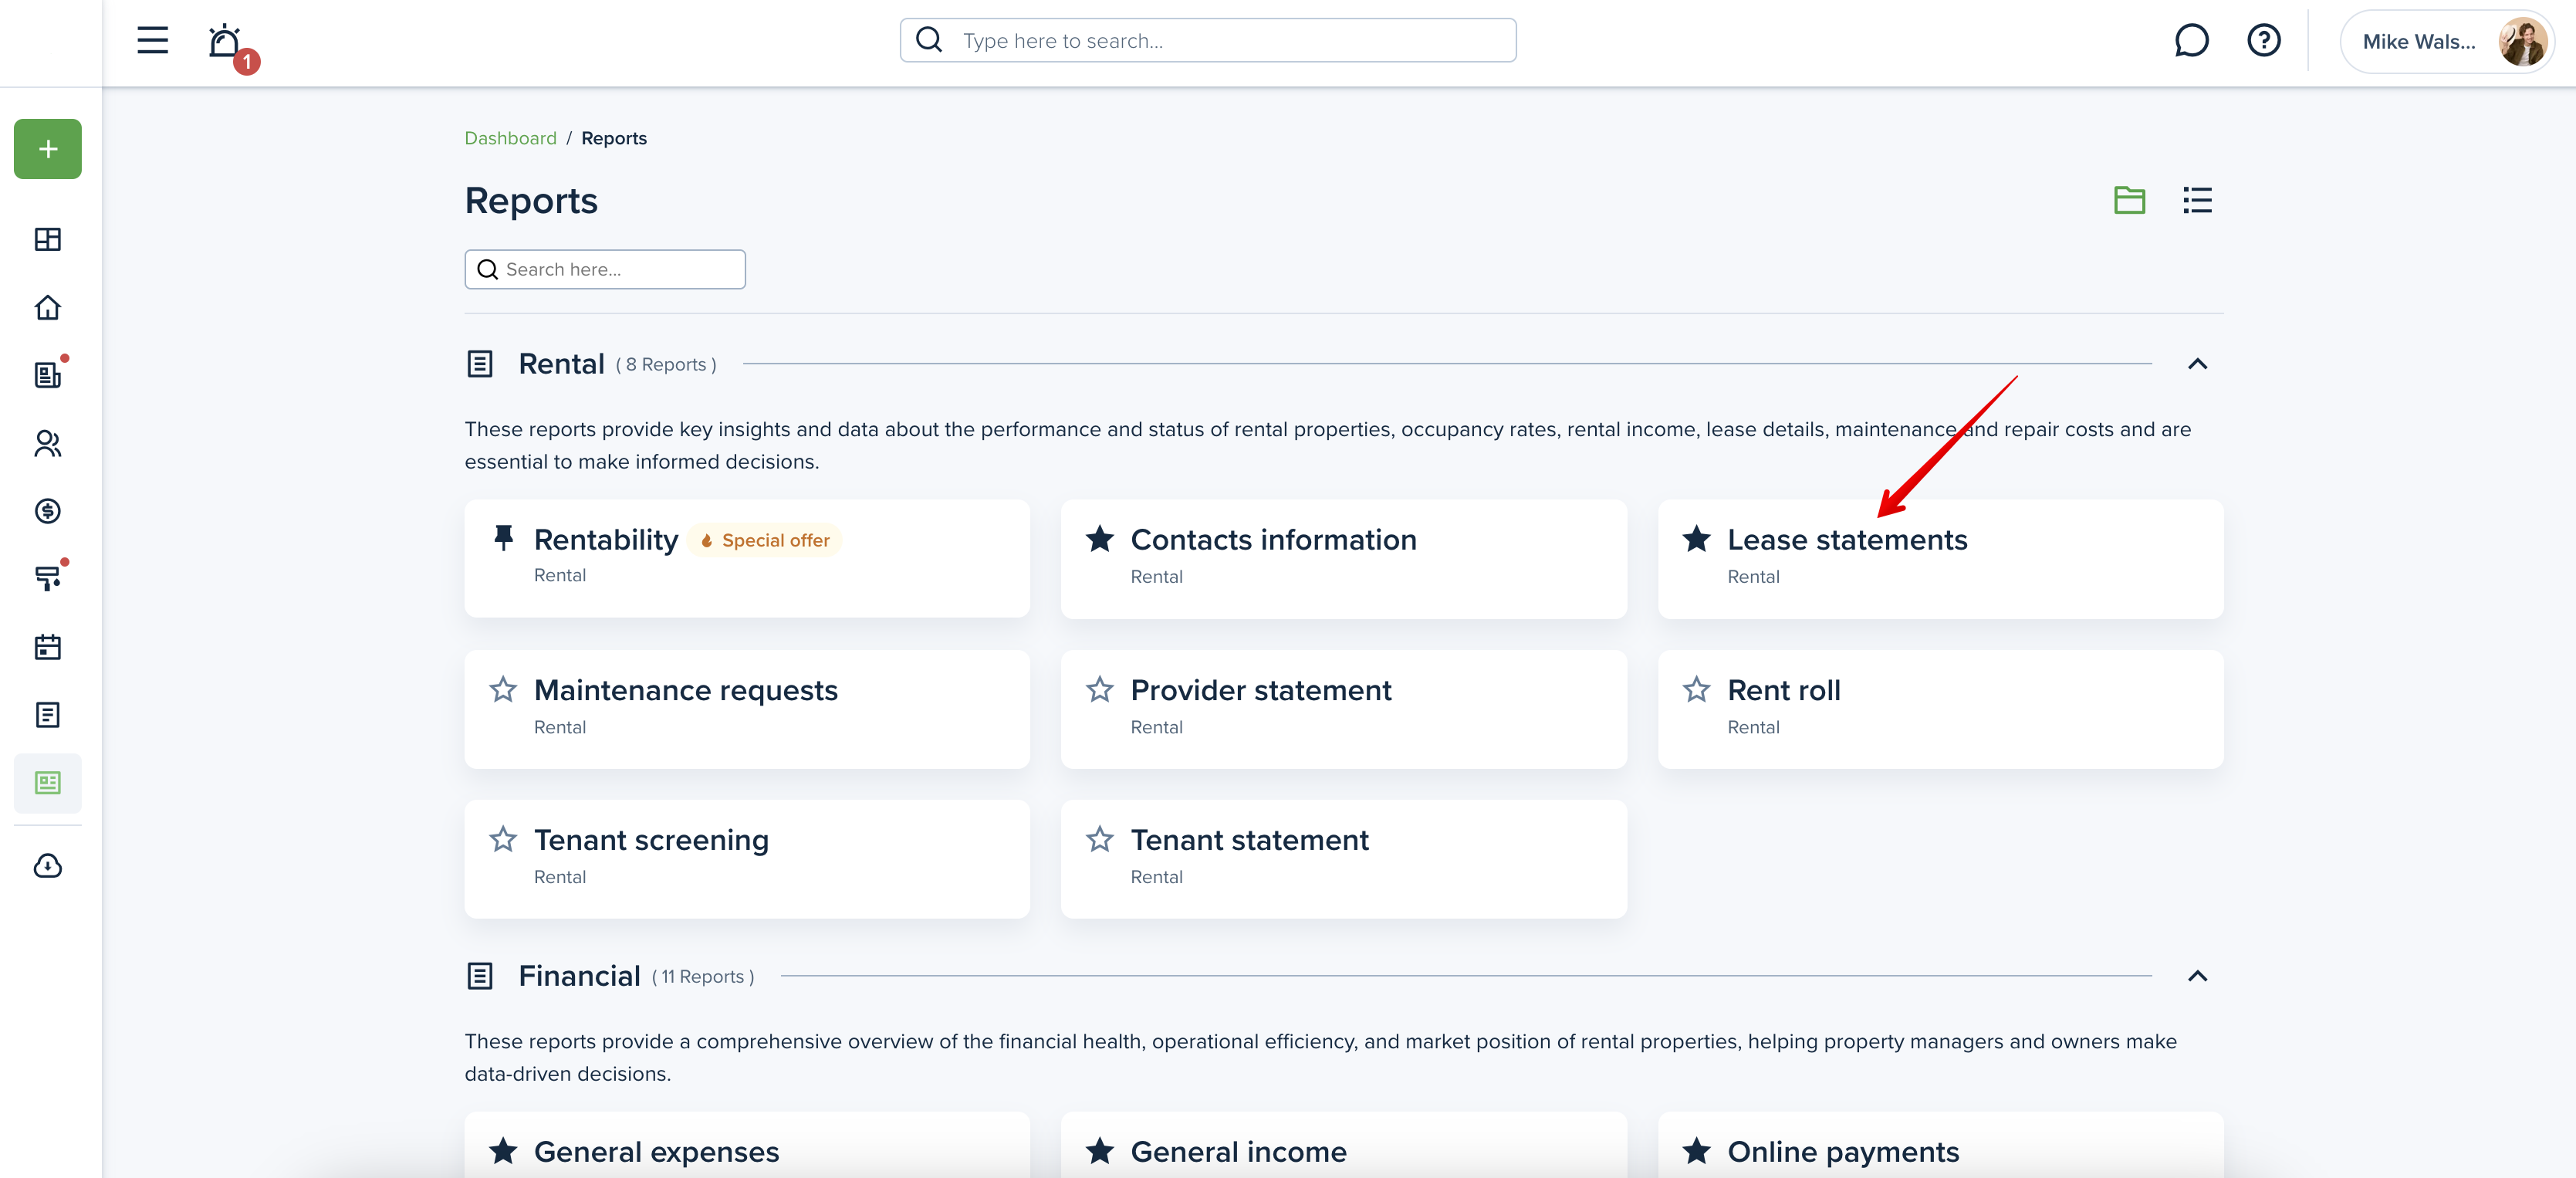Open the accounting dollar icon in sidebar
Screen dimensions: 2576x1178
[48, 511]
